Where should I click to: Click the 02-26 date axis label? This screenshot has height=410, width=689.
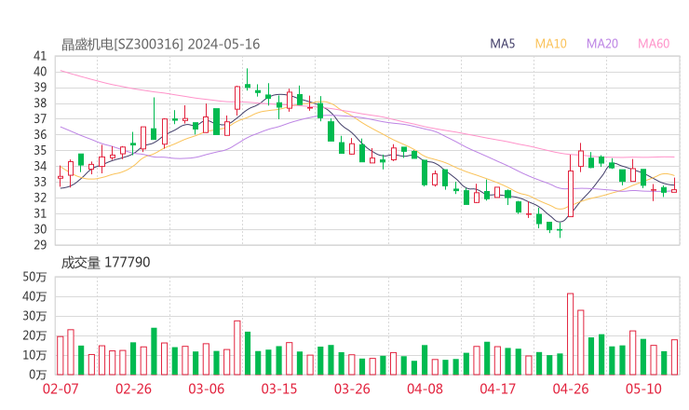click(133, 389)
